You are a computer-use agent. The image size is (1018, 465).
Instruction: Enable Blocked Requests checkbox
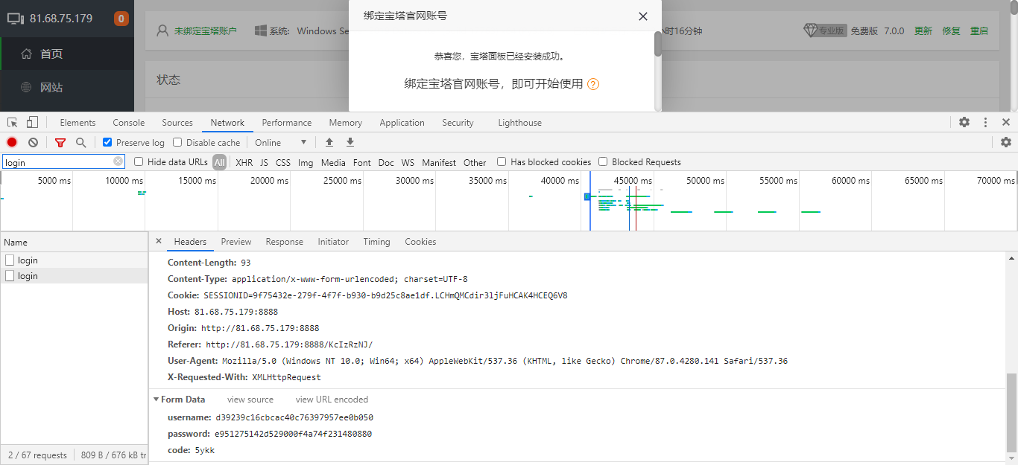point(603,161)
